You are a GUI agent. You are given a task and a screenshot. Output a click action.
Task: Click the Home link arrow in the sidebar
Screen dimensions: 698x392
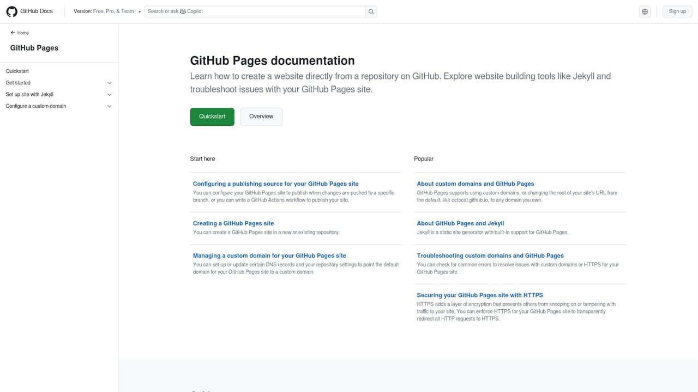[20, 33]
